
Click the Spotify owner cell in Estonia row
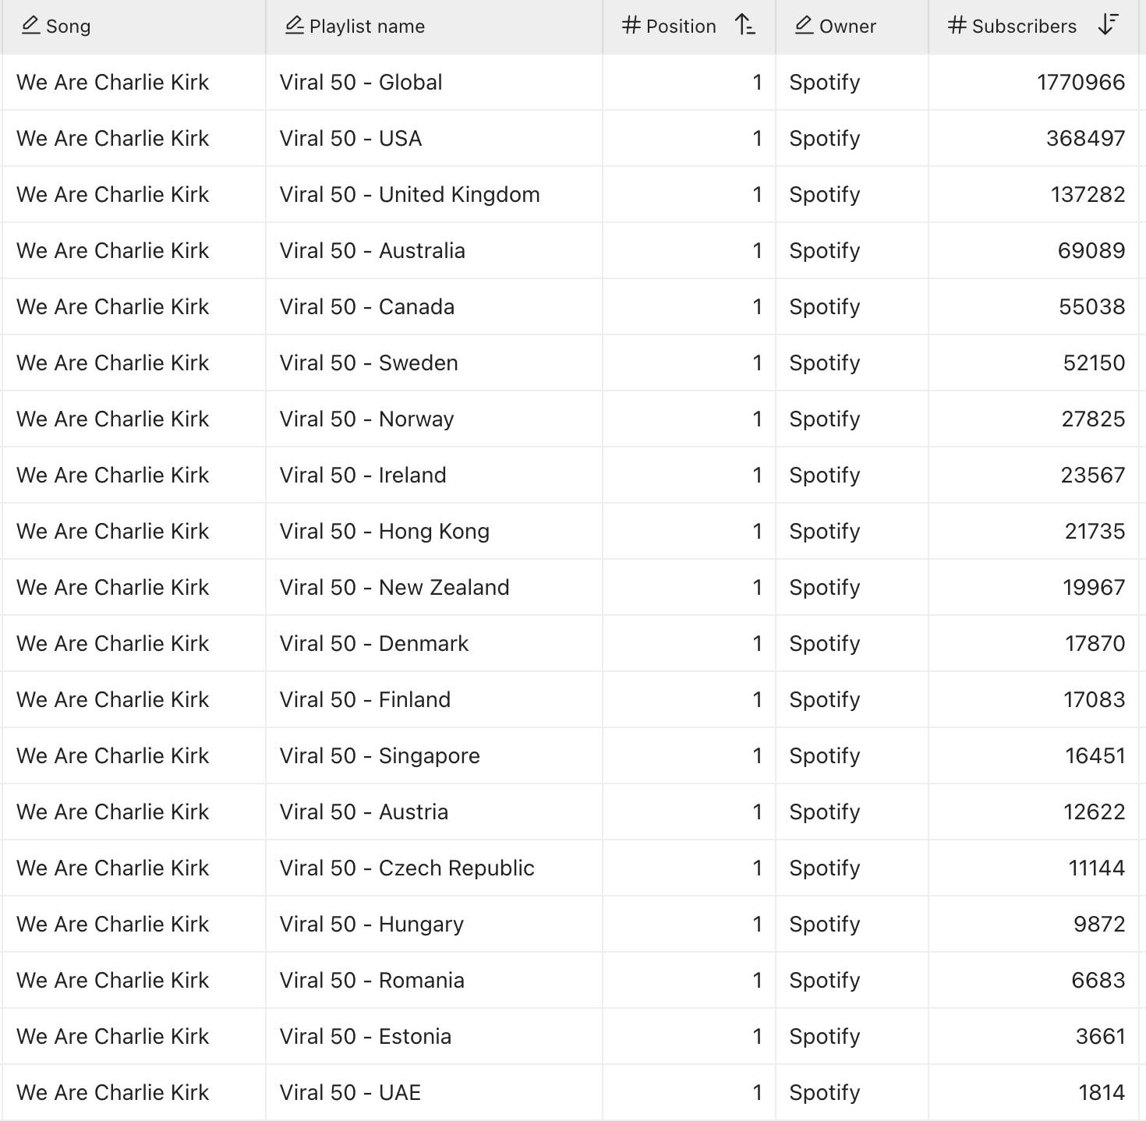click(x=852, y=1036)
